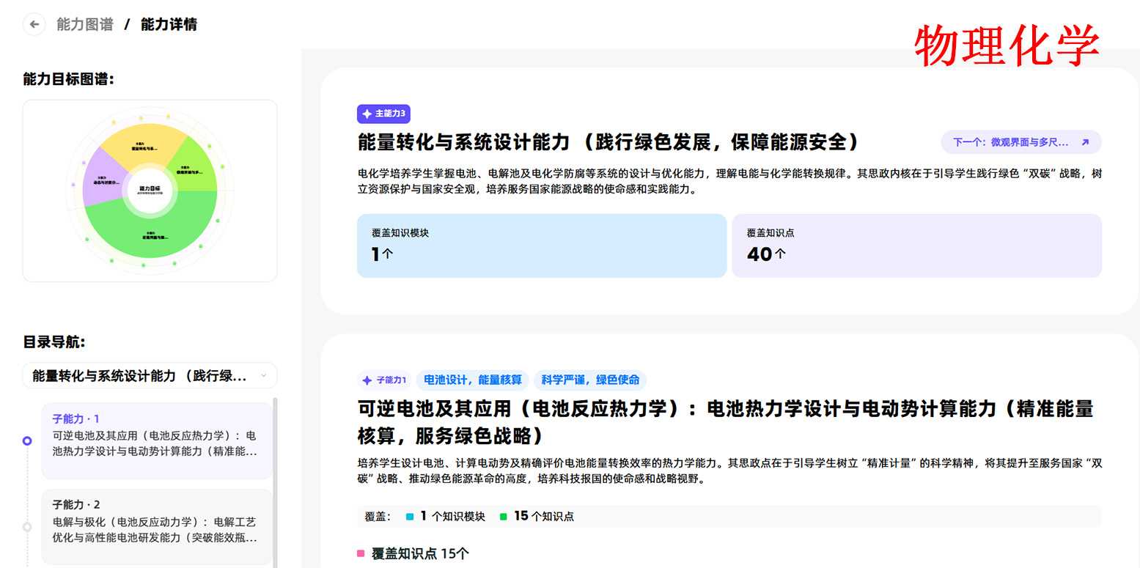Click the pink square marker beside 覆盖知识点 15个

(361, 553)
